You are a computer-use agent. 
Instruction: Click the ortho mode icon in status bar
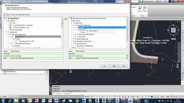pos(100,97)
